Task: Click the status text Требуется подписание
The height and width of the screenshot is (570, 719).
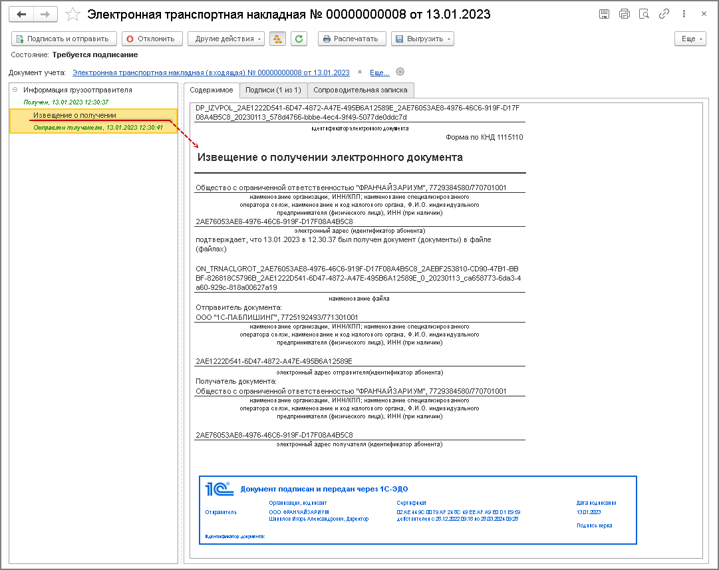Action: 95,55
